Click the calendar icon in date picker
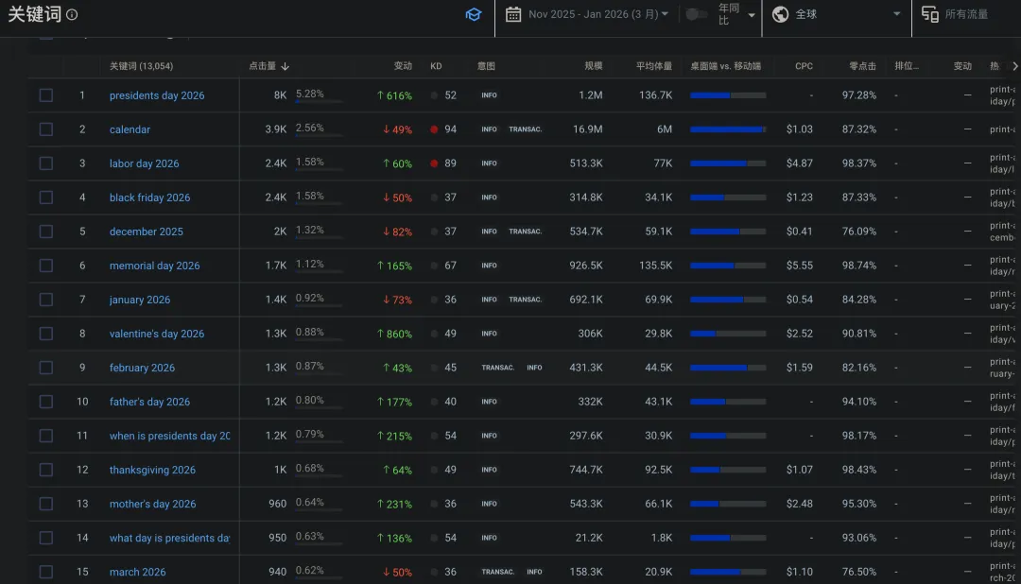Viewport: 1021px width, 584px height. tap(513, 14)
